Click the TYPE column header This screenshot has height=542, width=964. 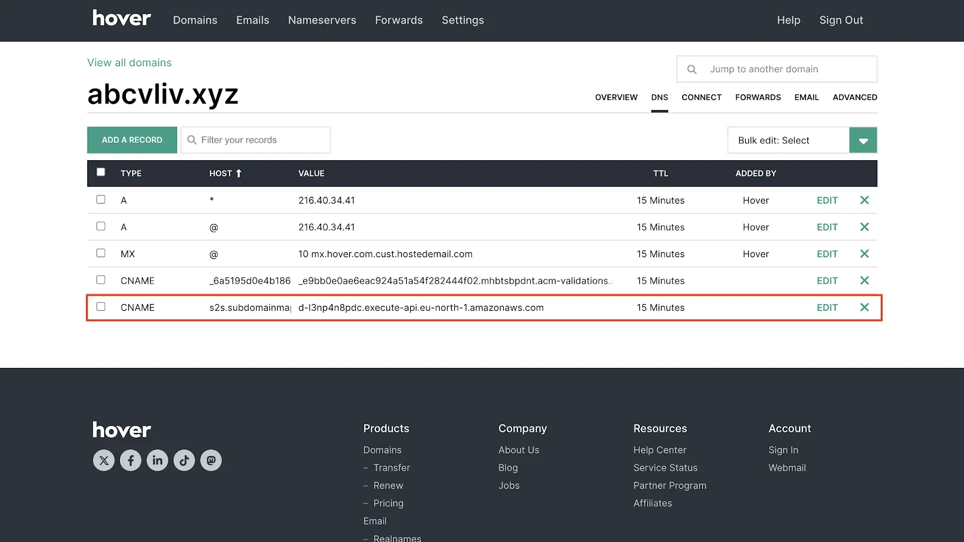pos(131,173)
